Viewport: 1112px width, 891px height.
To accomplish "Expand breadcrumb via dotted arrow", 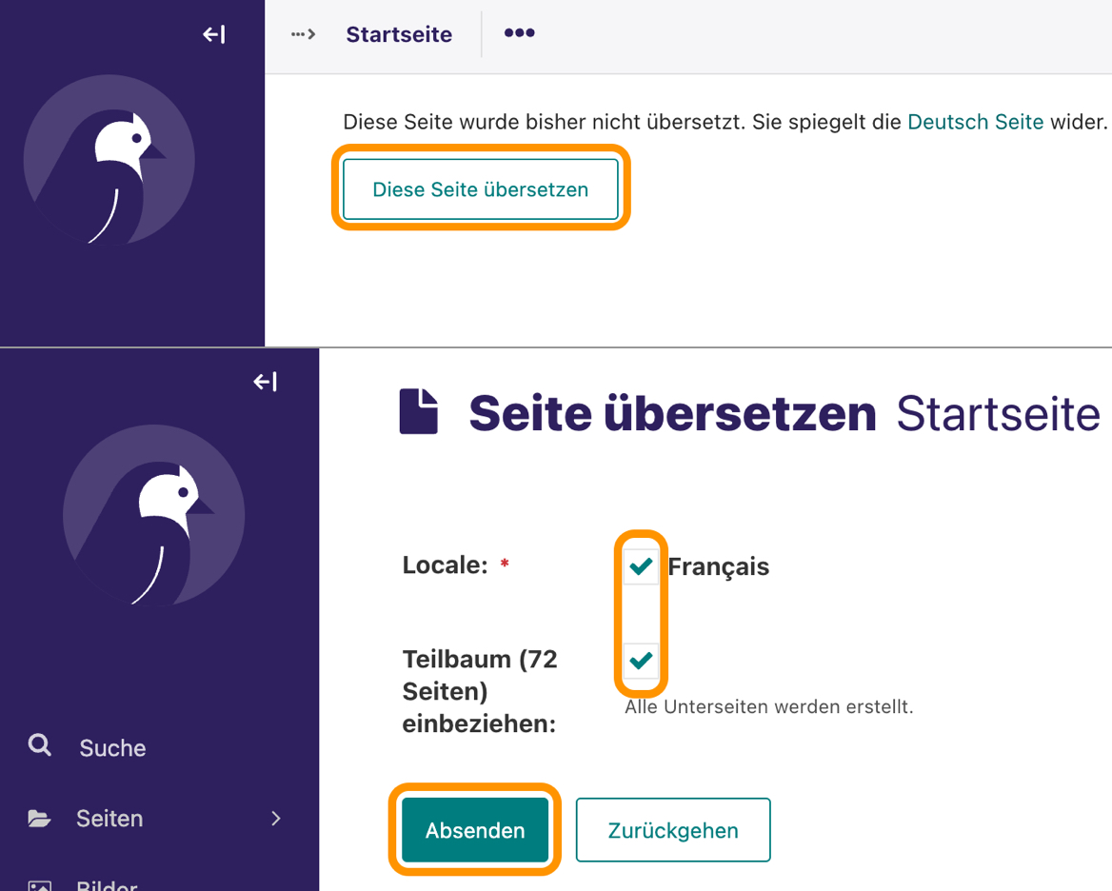I will click(x=303, y=34).
